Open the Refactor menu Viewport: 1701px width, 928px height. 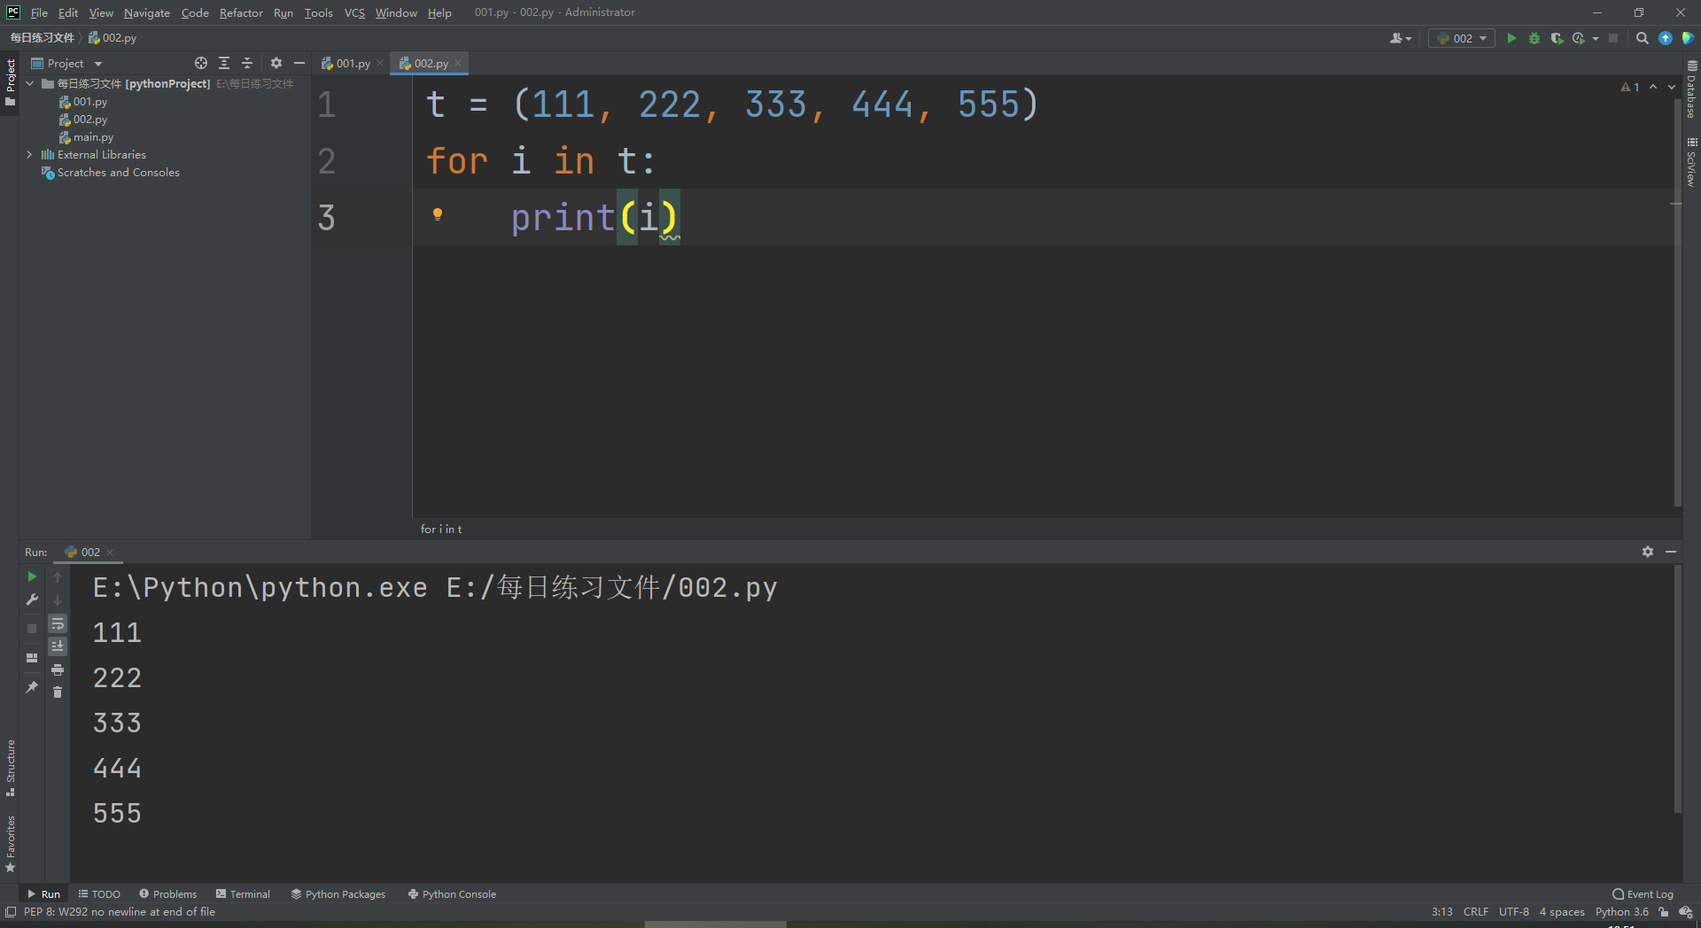(241, 12)
